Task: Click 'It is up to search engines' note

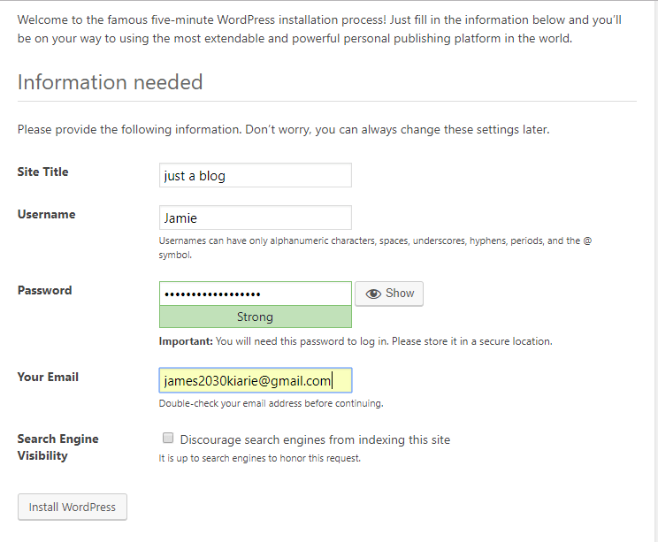Action: [260, 458]
